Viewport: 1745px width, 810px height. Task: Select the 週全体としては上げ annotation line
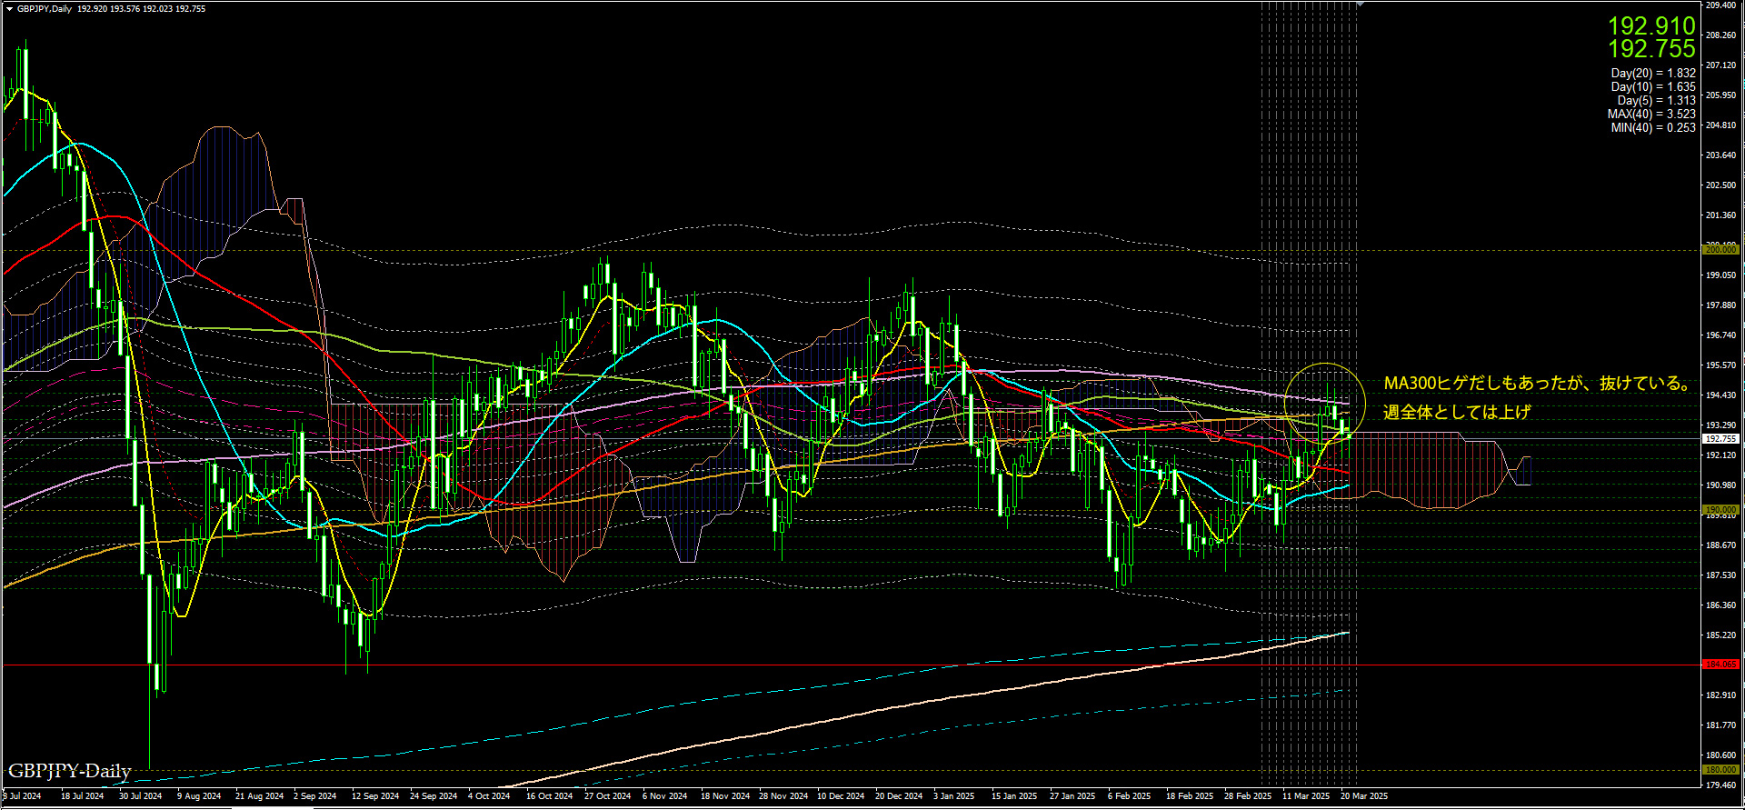click(x=1457, y=413)
